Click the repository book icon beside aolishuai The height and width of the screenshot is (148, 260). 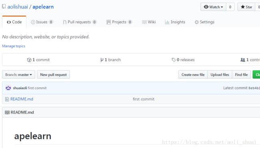point(4,6)
